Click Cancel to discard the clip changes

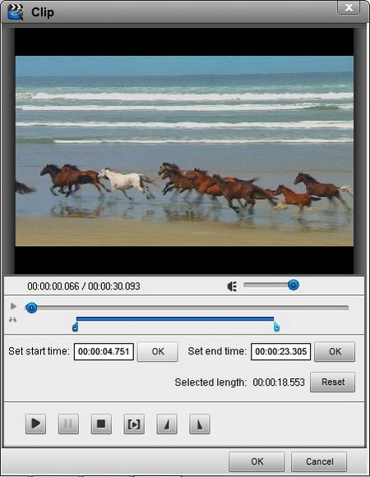[319, 461]
